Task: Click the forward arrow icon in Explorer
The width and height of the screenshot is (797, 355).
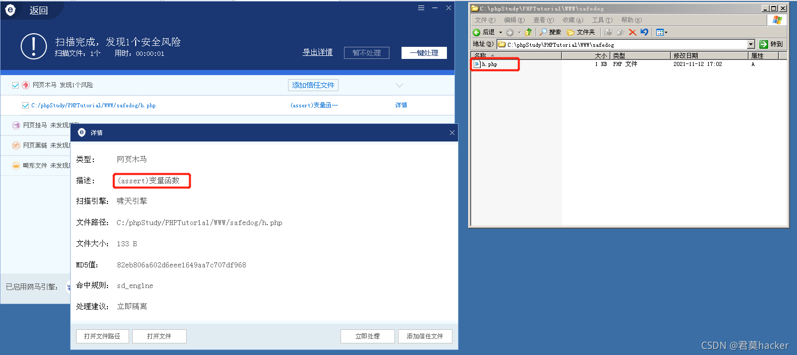Action: pyautogui.click(x=510, y=32)
